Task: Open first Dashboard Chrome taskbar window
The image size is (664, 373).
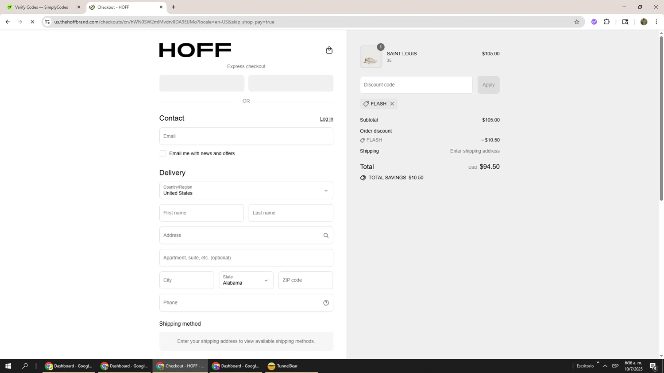Action: pos(69,366)
